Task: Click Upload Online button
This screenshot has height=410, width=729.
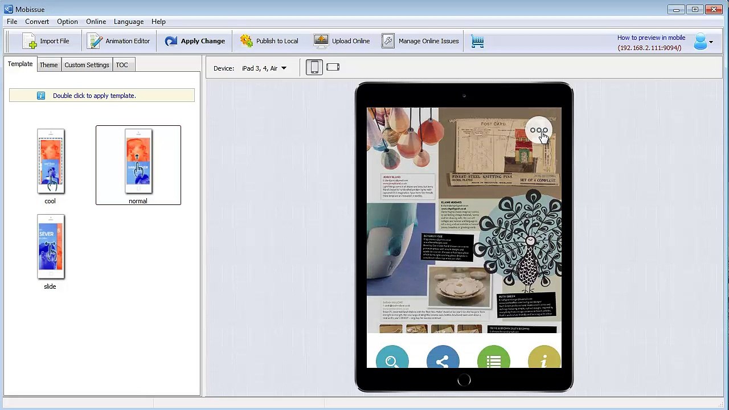Action: 342,41
